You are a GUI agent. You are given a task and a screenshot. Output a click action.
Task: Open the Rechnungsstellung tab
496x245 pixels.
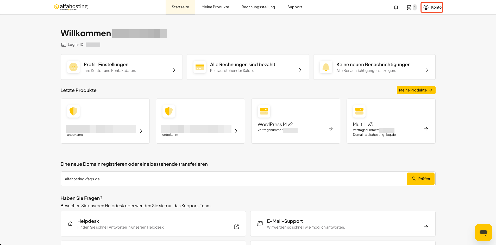[258, 7]
